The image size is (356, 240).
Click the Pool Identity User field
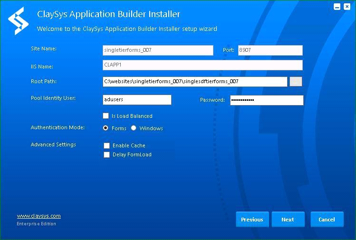[137, 100]
